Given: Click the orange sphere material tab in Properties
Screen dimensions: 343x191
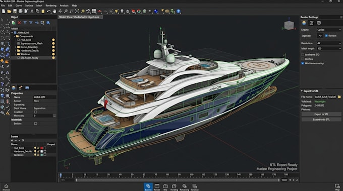Looking at the screenshot, I should [x=14, y=88].
